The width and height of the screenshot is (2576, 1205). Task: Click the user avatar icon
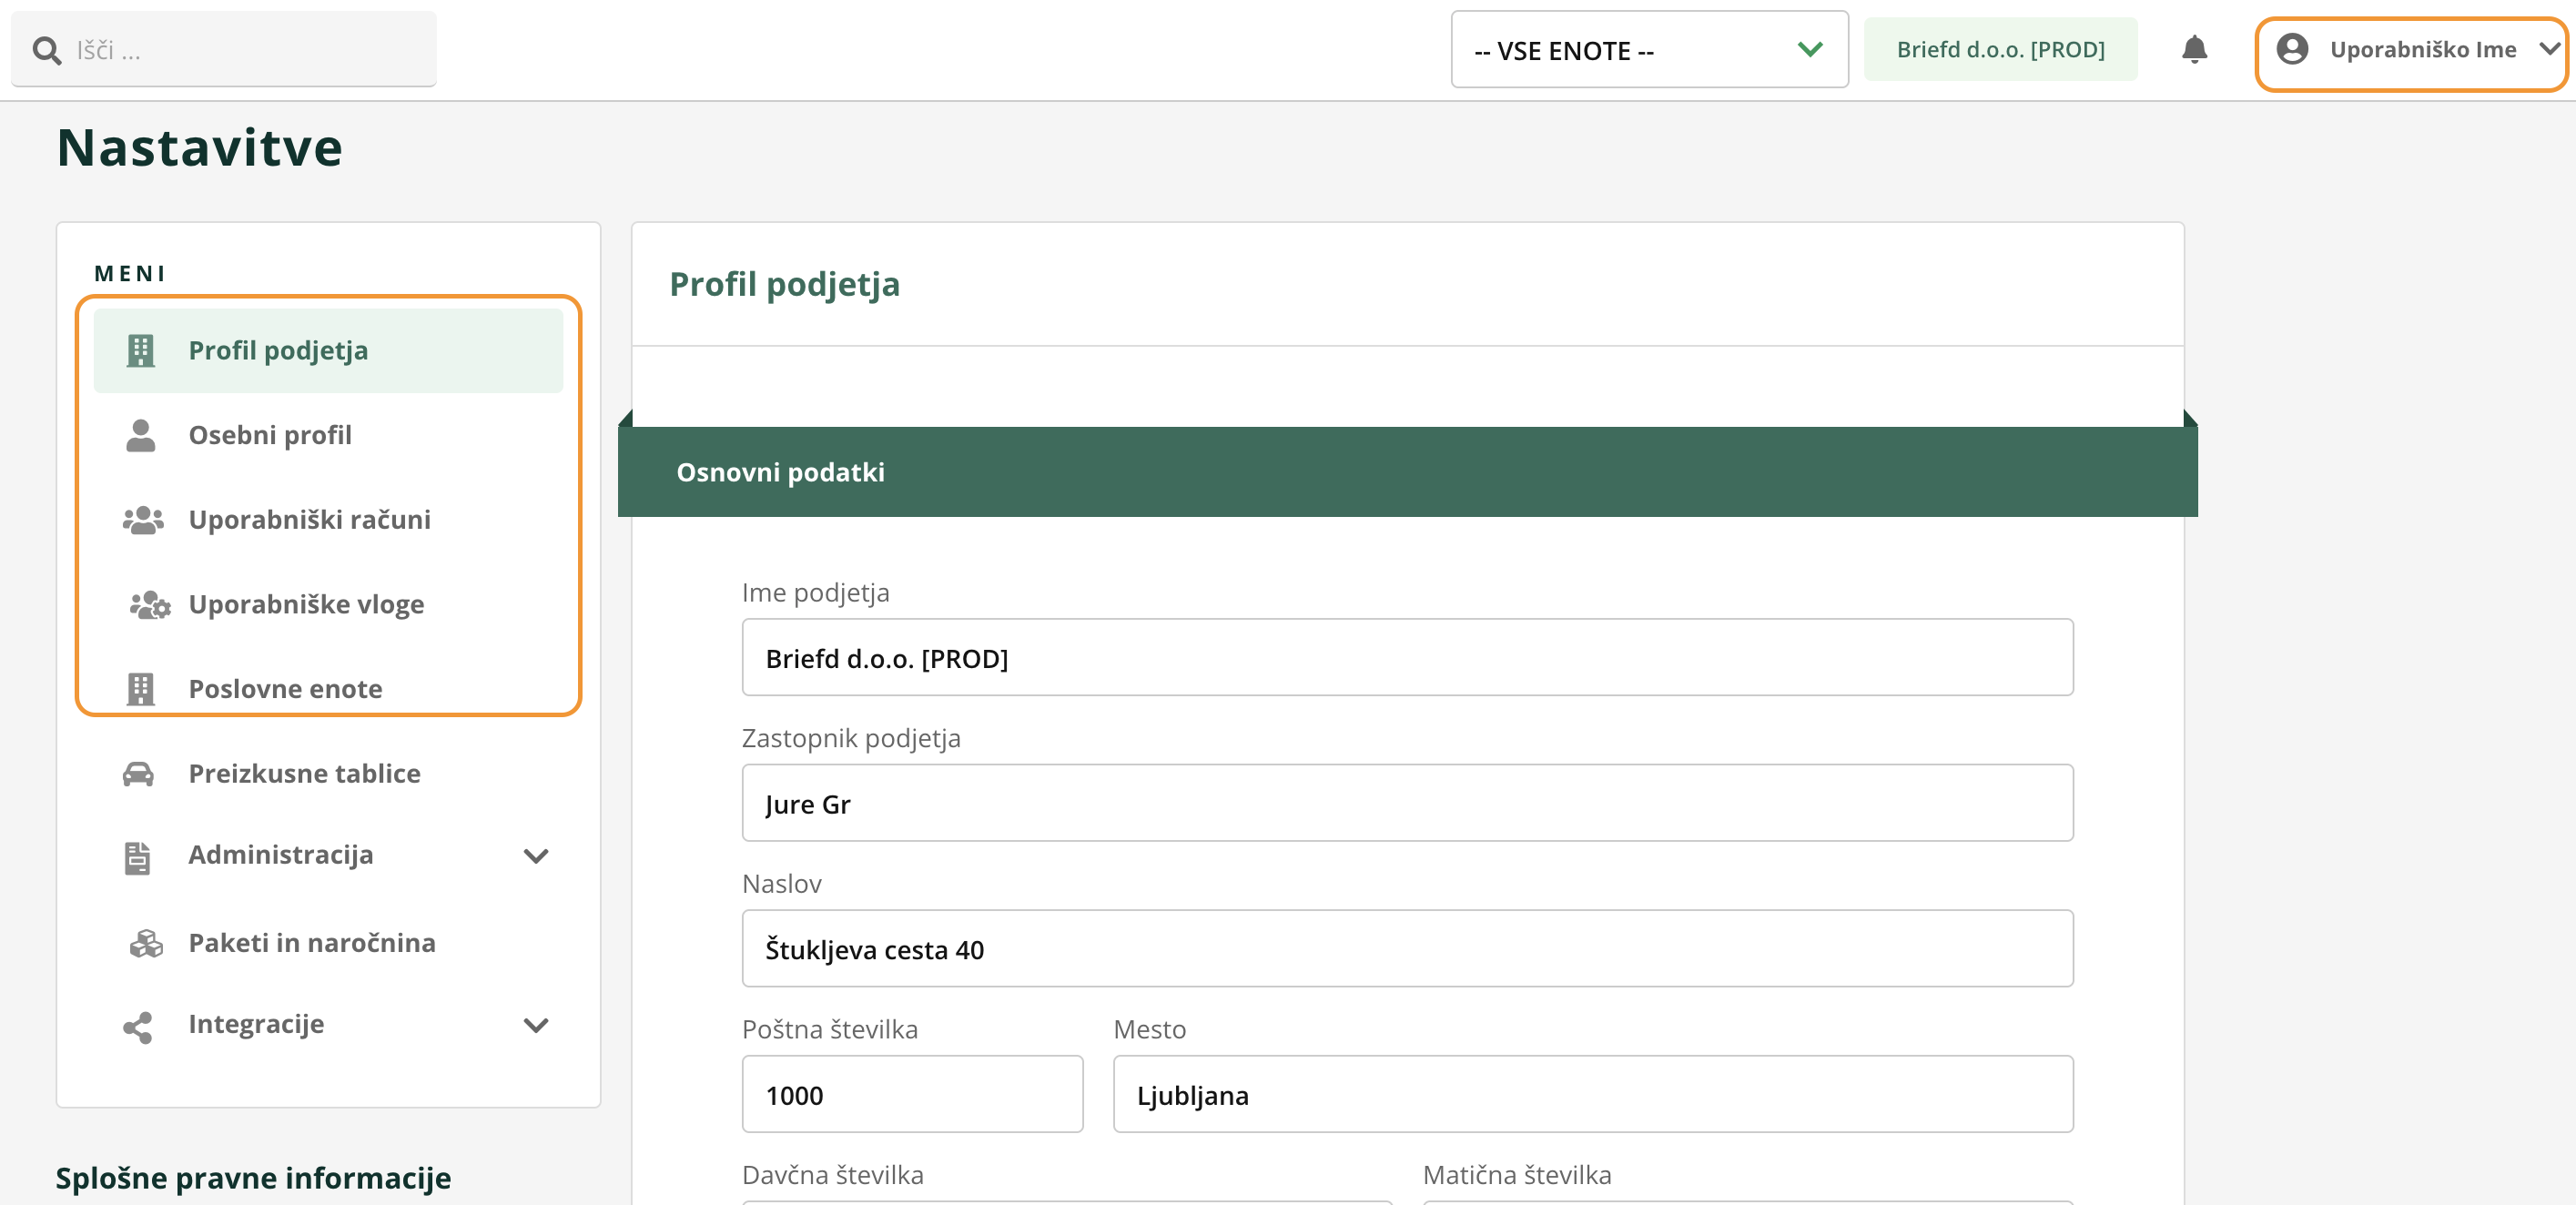coord(2292,49)
